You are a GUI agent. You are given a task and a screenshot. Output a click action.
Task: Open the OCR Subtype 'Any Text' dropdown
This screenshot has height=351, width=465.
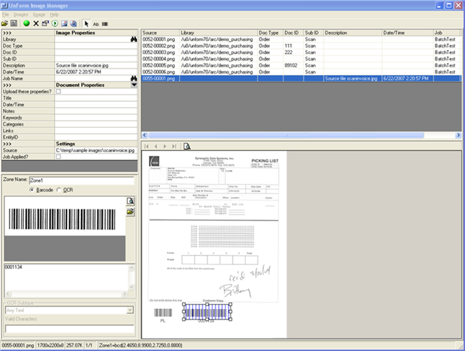130,310
